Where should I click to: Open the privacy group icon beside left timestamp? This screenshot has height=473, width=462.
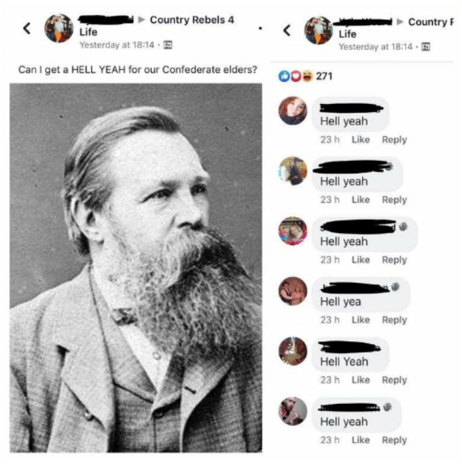point(168,46)
